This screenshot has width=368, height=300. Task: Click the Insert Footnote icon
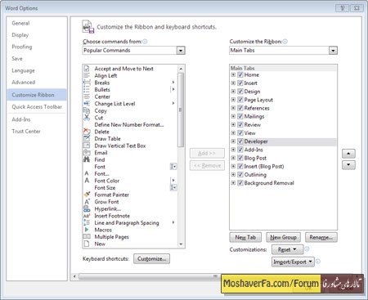(x=87, y=216)
